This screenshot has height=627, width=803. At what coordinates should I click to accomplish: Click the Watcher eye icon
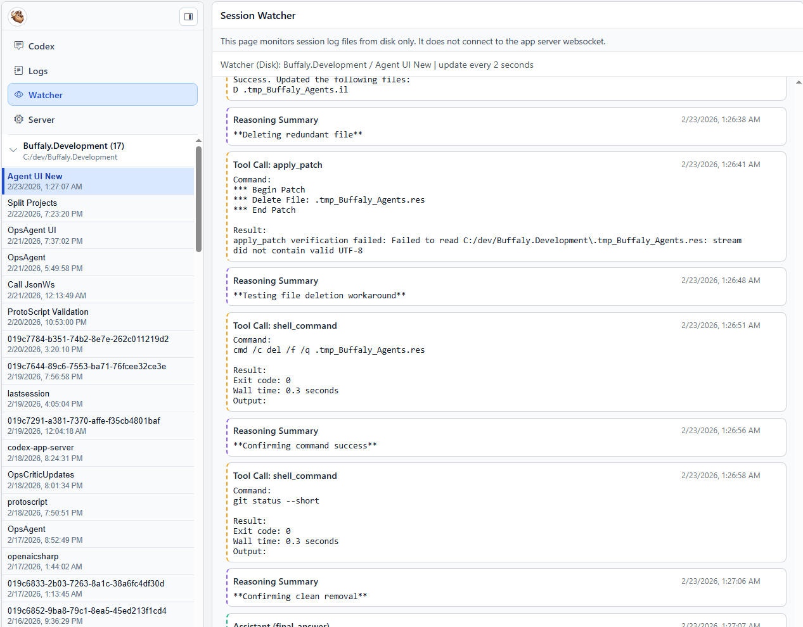(19, 94)
